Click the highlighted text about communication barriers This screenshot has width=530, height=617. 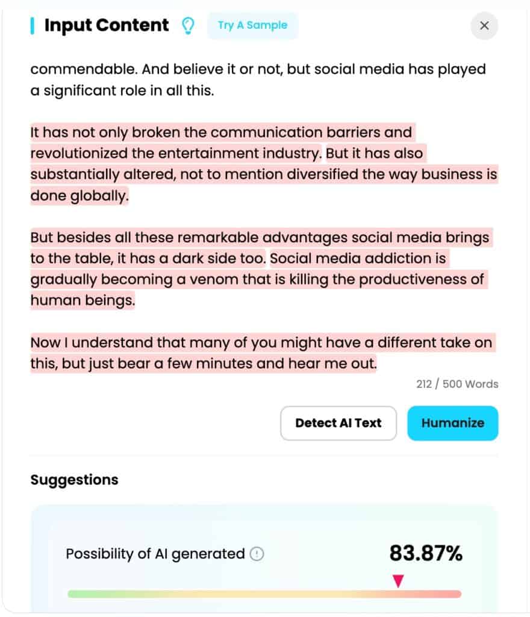[220, 132]
